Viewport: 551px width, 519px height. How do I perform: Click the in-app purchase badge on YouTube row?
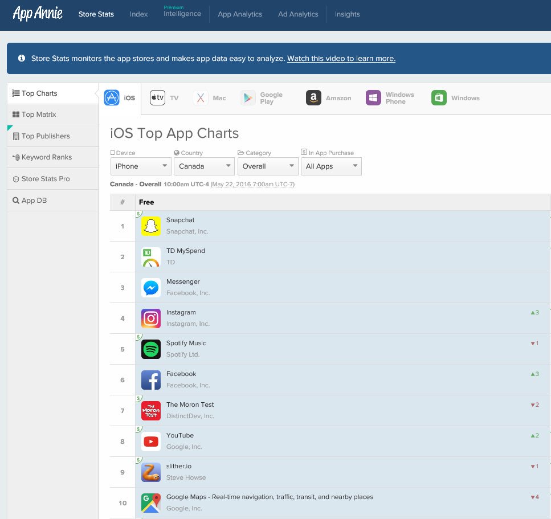pyautogui.click(x=139, y=429)
